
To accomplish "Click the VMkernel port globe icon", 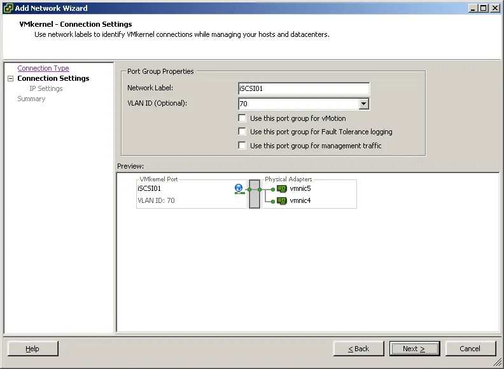I will 239,189.
